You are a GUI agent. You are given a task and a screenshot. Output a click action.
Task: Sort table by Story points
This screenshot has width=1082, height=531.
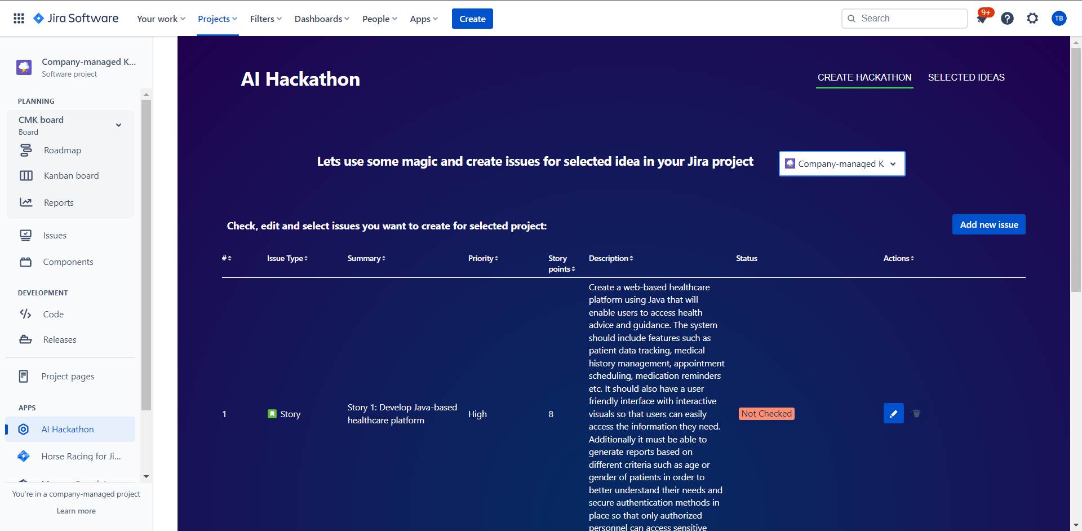click(x=561, y=263)
